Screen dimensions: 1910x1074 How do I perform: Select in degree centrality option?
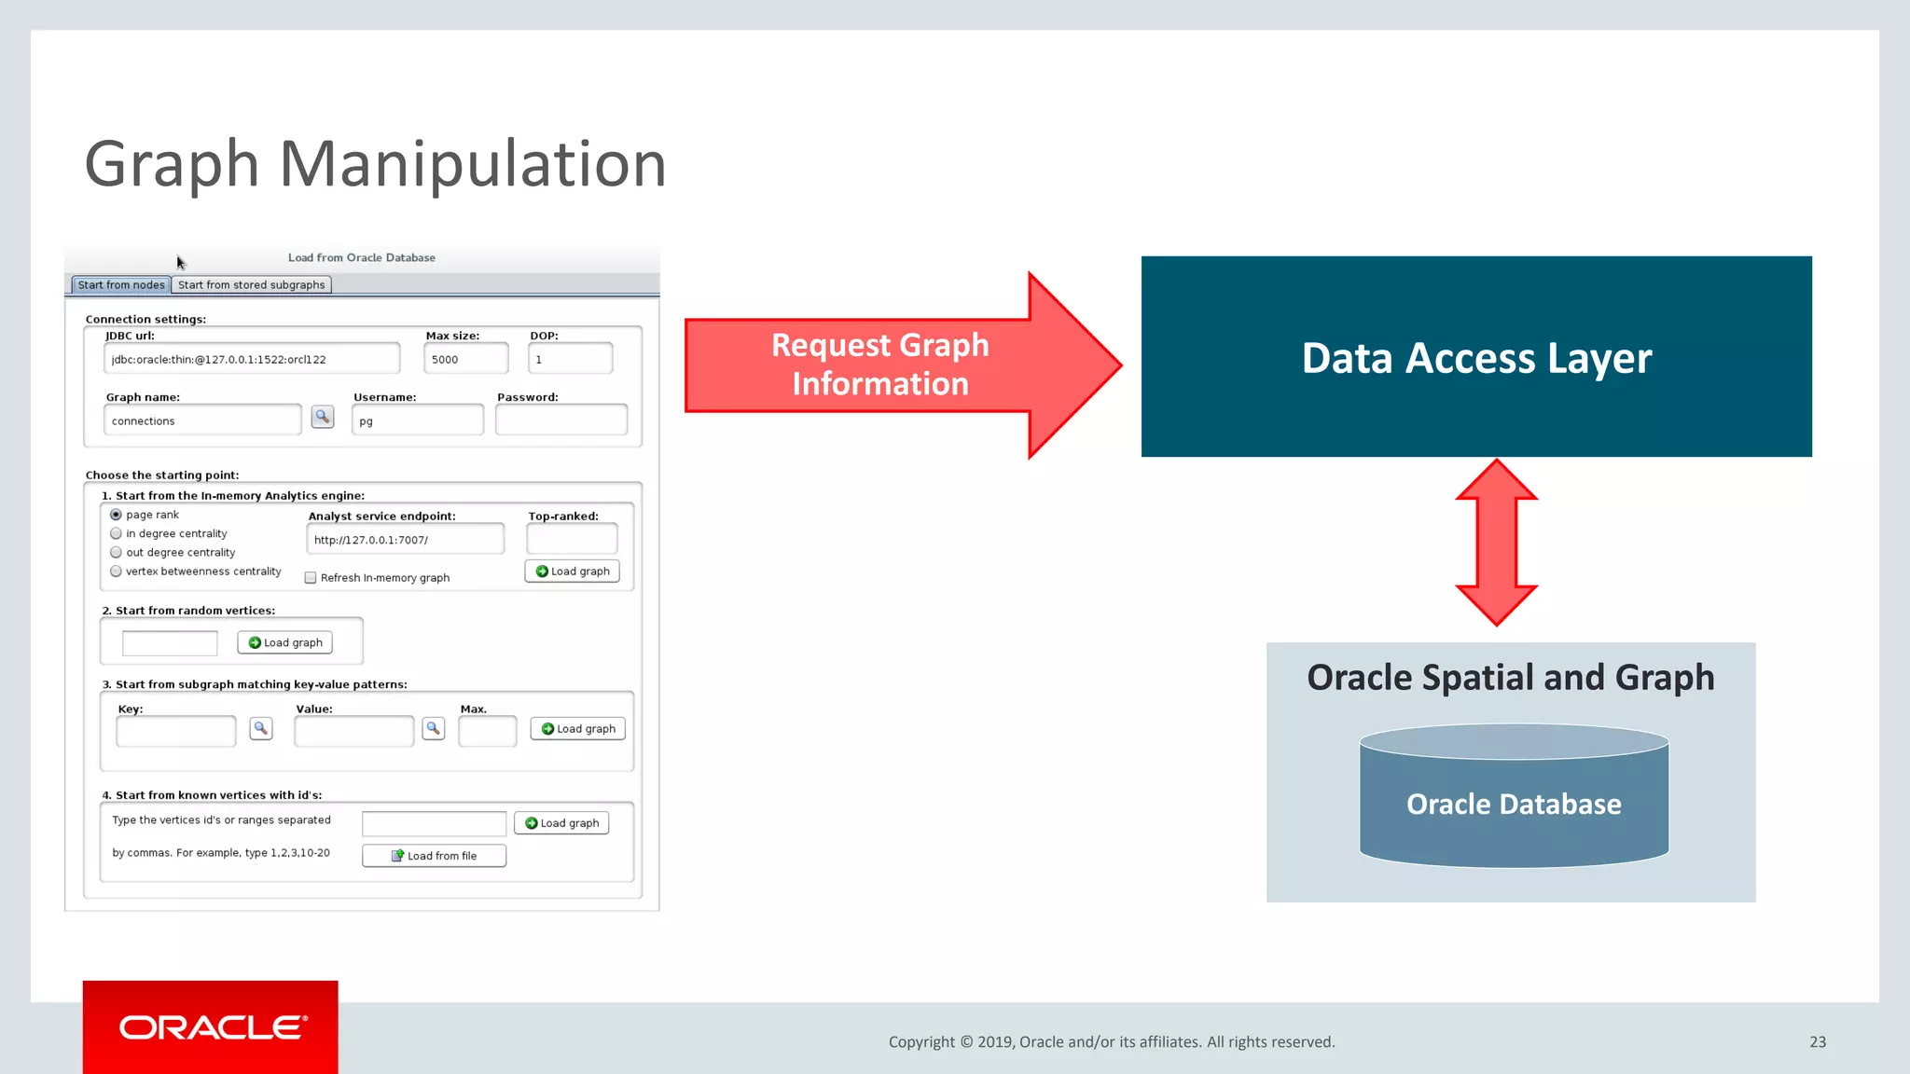(x=117, y=533)
